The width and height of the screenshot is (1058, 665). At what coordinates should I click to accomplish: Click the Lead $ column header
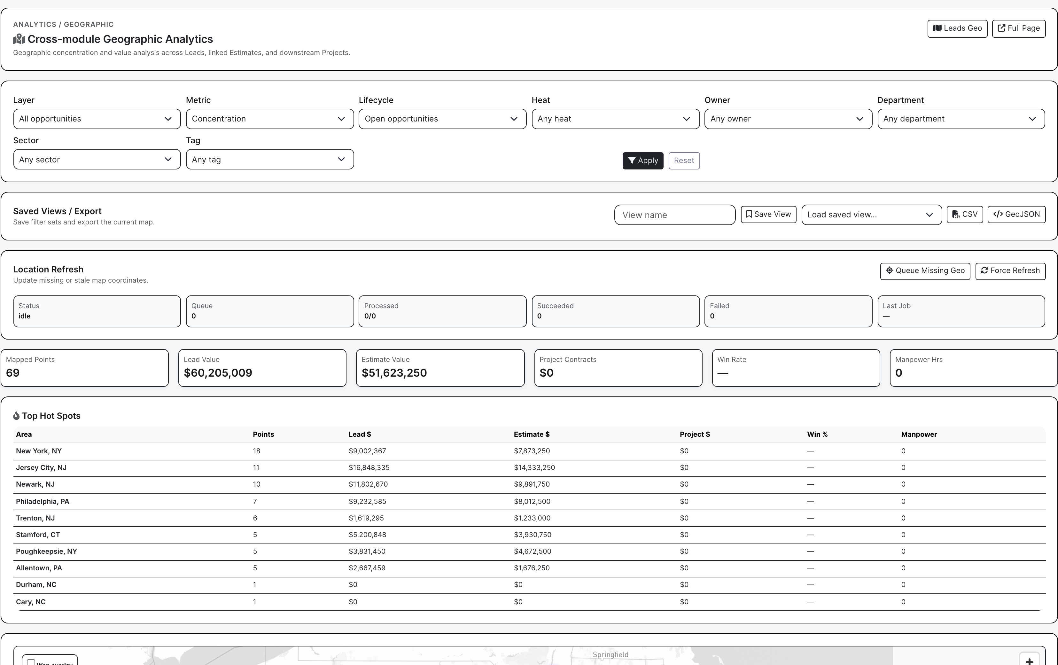point(359,434)
